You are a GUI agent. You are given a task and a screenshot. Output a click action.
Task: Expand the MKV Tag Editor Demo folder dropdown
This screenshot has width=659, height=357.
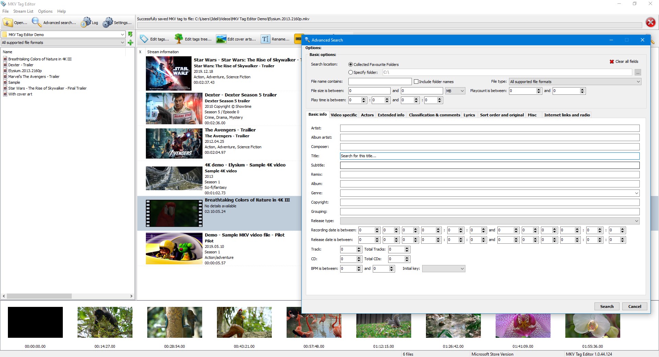pos(123,34)
